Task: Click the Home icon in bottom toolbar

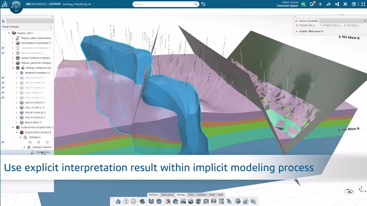Action: (118, 201)
